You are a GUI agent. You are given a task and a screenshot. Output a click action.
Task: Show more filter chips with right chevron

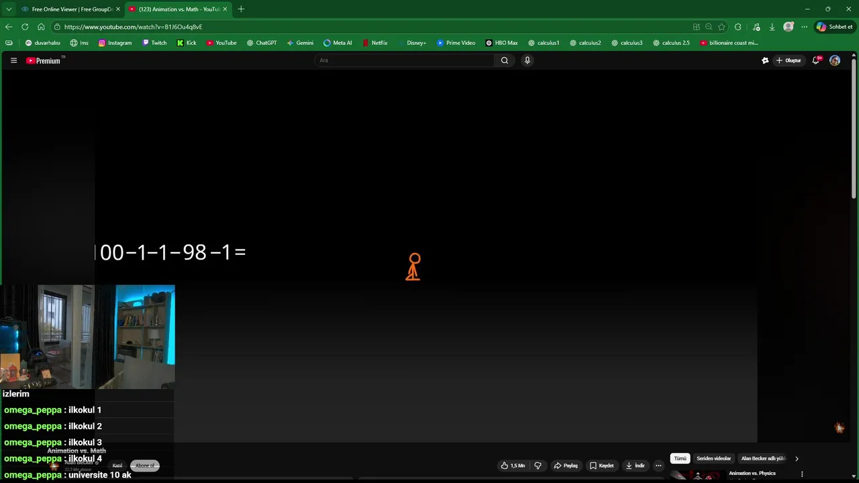click(x=797, y=459)
